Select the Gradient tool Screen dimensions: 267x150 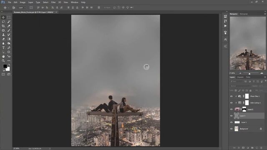(9, 39)
